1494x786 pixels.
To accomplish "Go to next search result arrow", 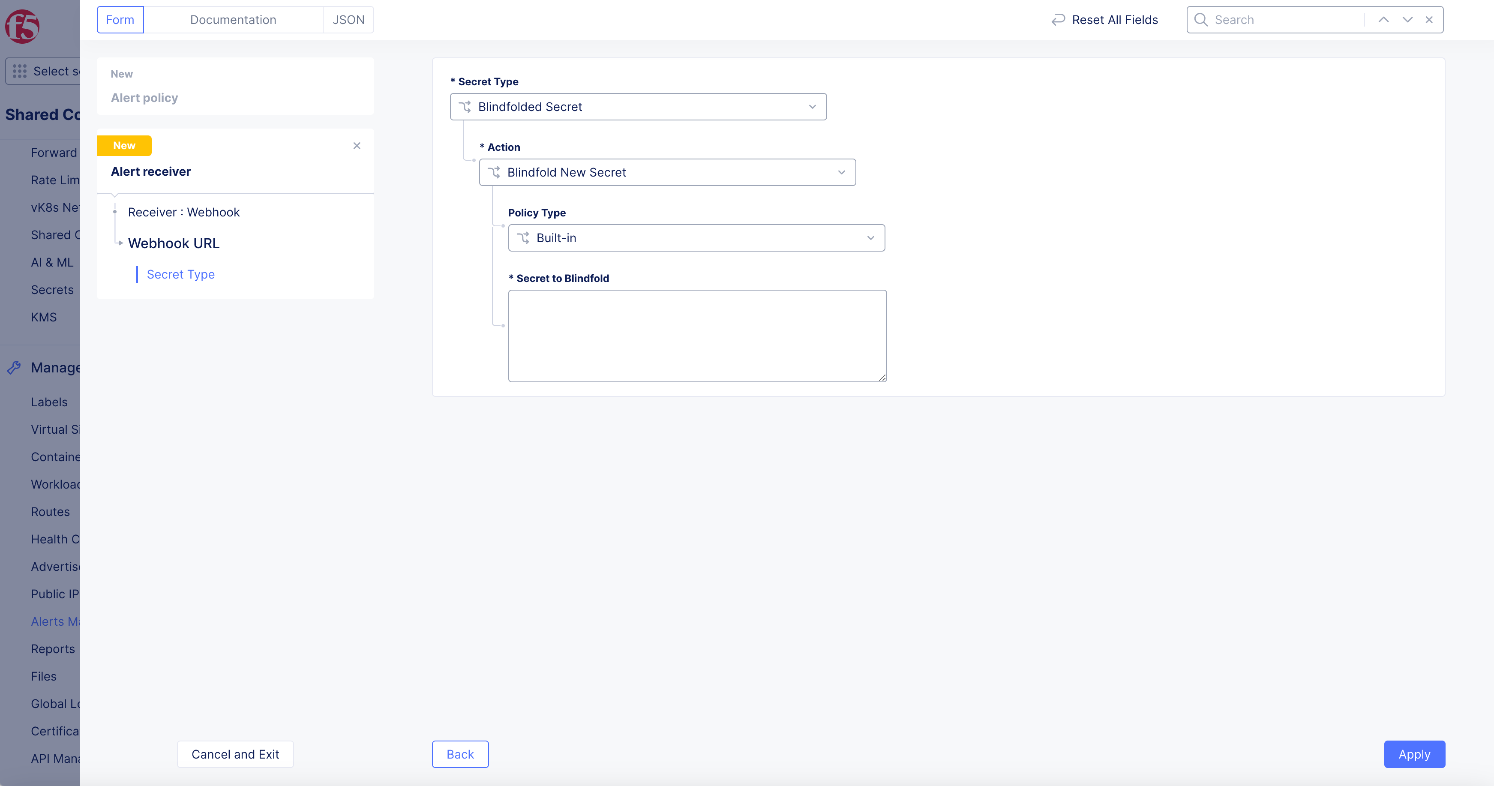I will point(1407,20).
